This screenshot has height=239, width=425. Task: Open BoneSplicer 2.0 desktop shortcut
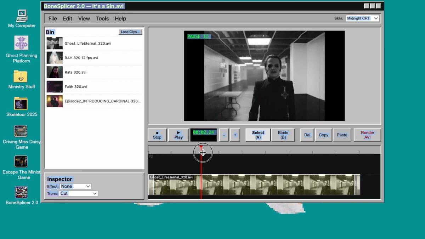(21, 192)
